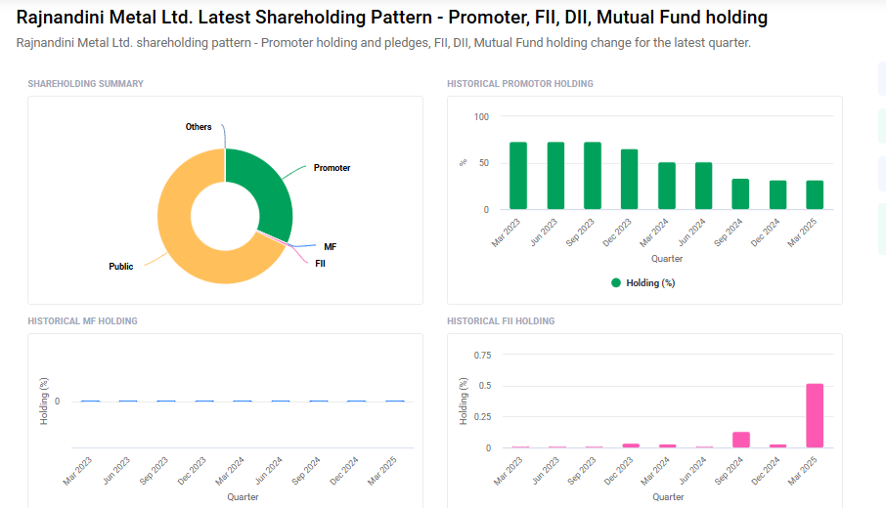Click Mar 2023 marker in MF holding chart
Viewport: 886px width, 508px height.
(90, 402)
